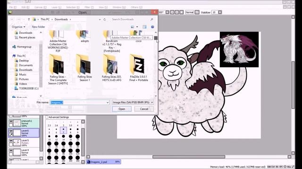Select brush size 20 preset

point(77,137)
